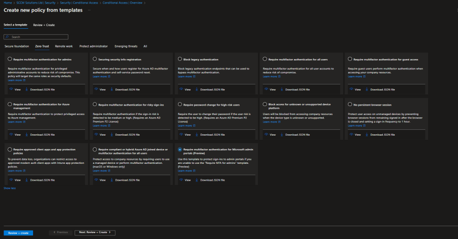The image size is (458, 239).
Task: Click the blue Review + create button
Action: pos(18,233)
